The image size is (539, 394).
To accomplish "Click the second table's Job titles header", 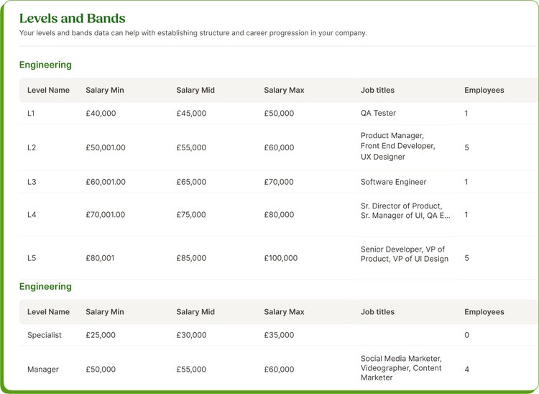I will [377, 312].
